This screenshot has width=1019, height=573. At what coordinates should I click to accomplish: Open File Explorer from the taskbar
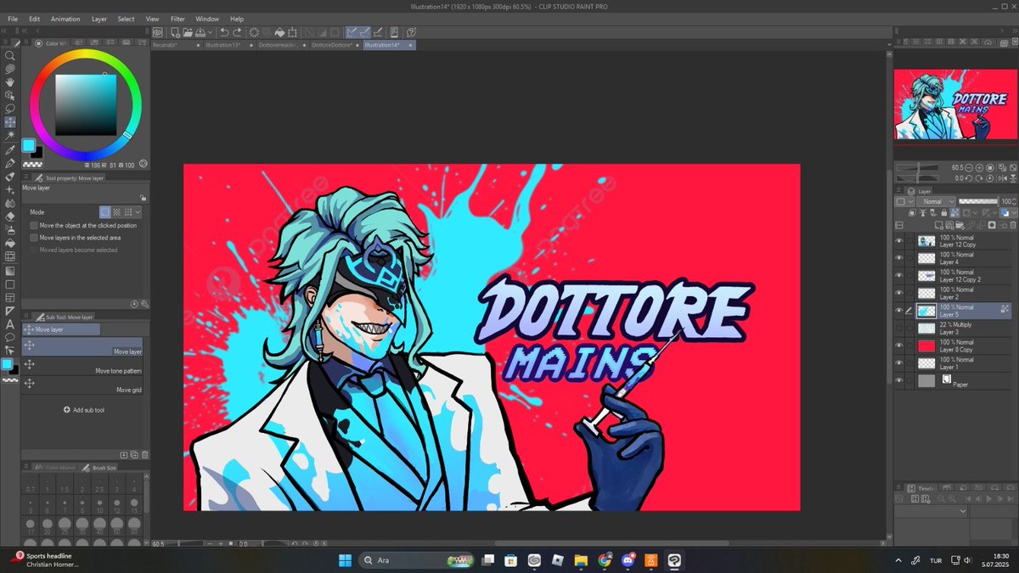[x=581, y=560]
